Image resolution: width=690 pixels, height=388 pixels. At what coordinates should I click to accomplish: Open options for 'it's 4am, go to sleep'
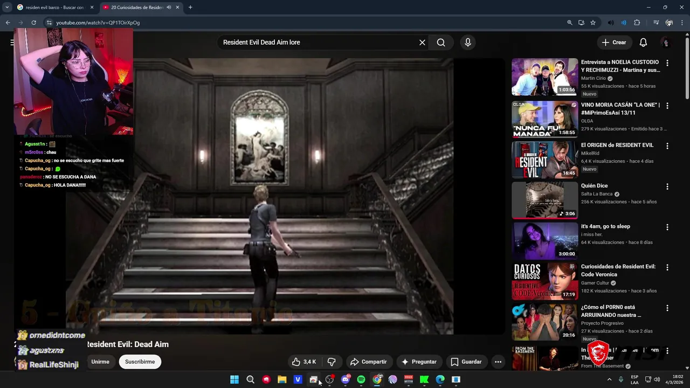[667, 227]
